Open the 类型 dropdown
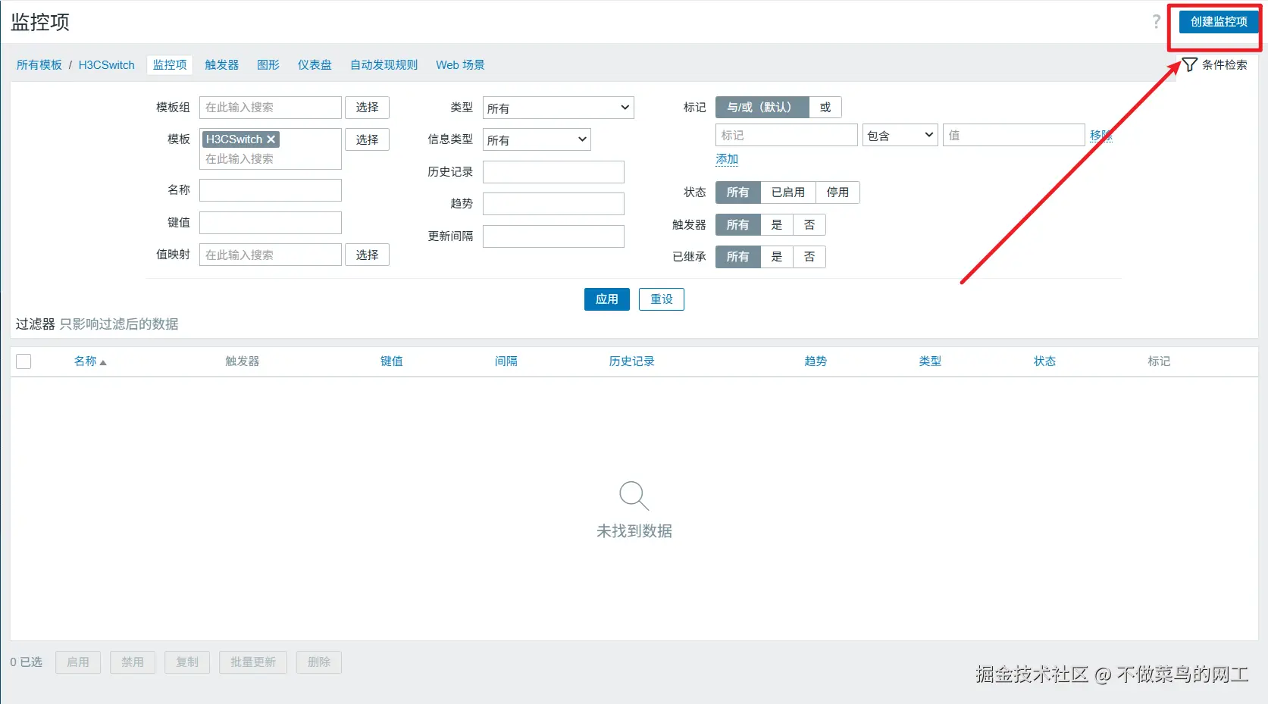1268x704 pixels. [559, 108]
